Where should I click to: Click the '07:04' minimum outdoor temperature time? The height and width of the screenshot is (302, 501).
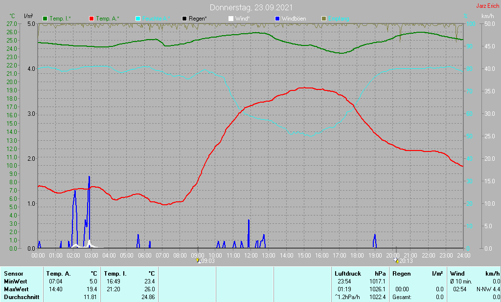56,281
